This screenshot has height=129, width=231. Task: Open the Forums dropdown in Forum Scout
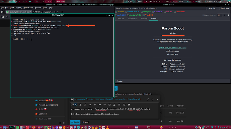point(225,8)
